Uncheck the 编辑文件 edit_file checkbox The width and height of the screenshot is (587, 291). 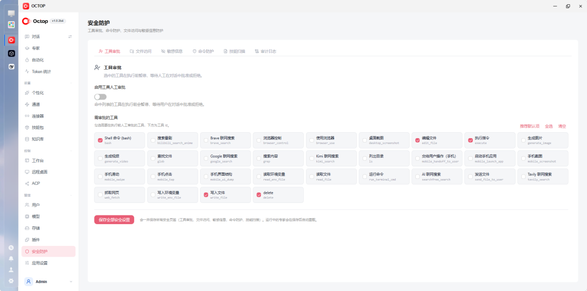417,140
